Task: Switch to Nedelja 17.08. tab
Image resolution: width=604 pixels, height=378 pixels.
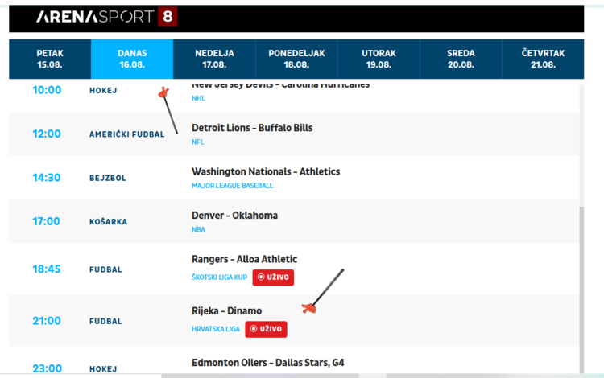Action: point(214,59)
